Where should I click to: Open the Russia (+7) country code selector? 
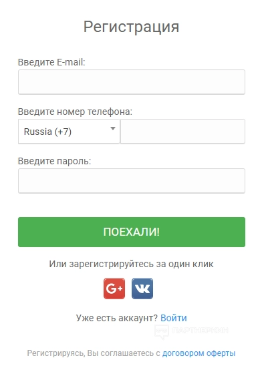69,132
